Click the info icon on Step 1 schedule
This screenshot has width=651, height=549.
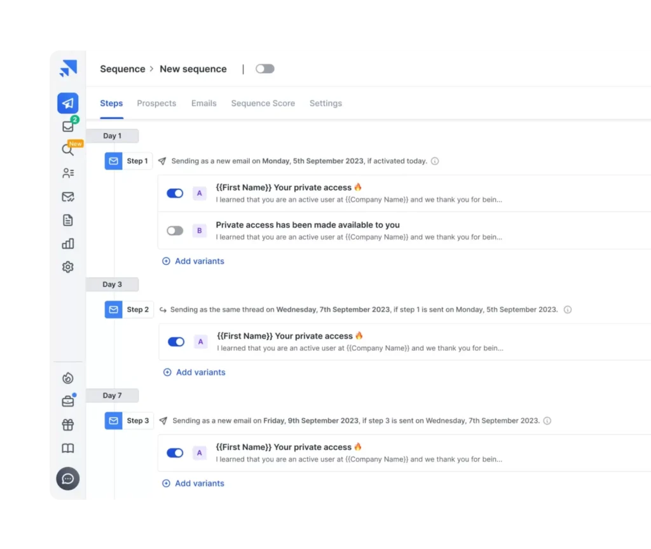pos(435,161)
